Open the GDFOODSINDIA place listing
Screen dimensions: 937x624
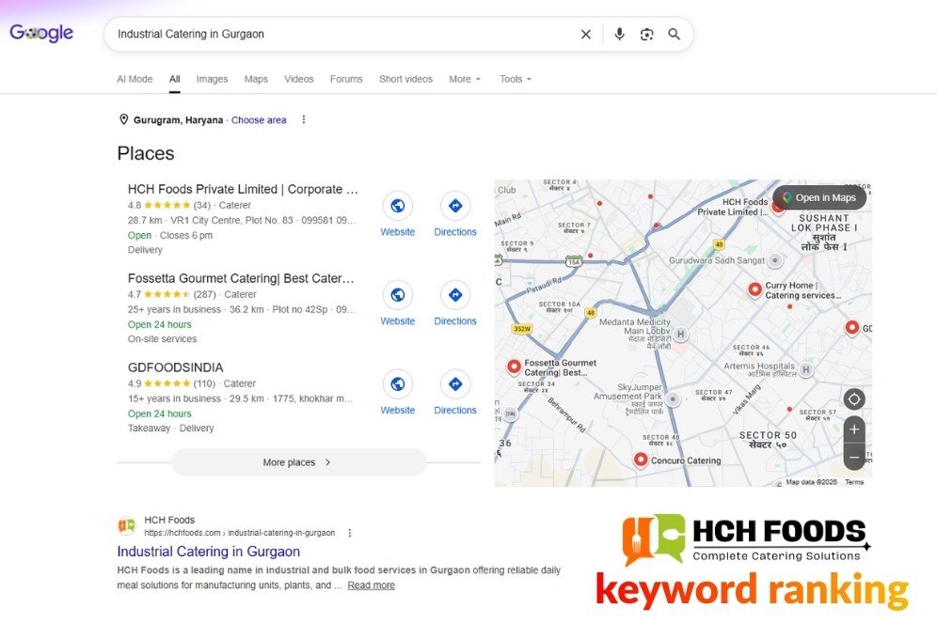click(x=176, y=367)
